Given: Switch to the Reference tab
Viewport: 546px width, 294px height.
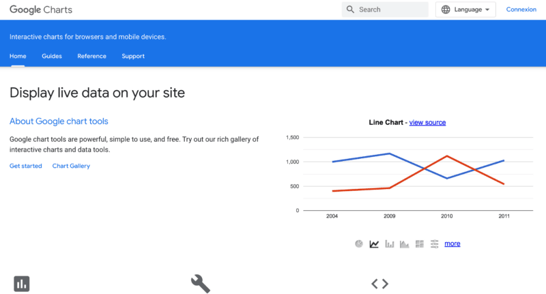Looking at the screenshot, I should point(91,56).
